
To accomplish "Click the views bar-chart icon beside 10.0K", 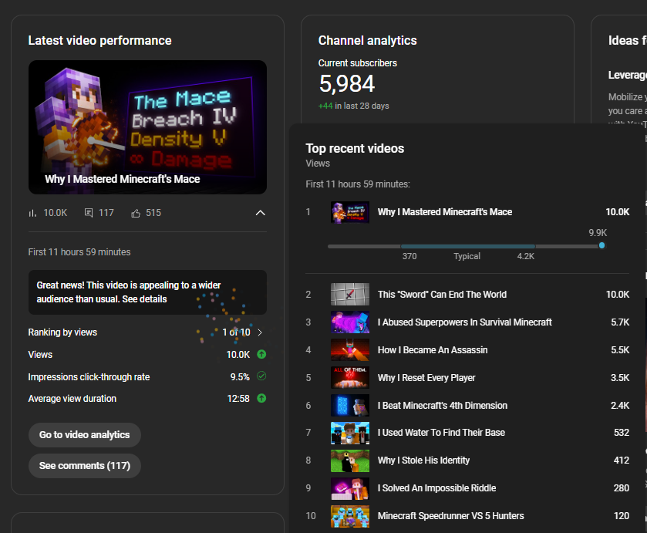I will 32,213.
